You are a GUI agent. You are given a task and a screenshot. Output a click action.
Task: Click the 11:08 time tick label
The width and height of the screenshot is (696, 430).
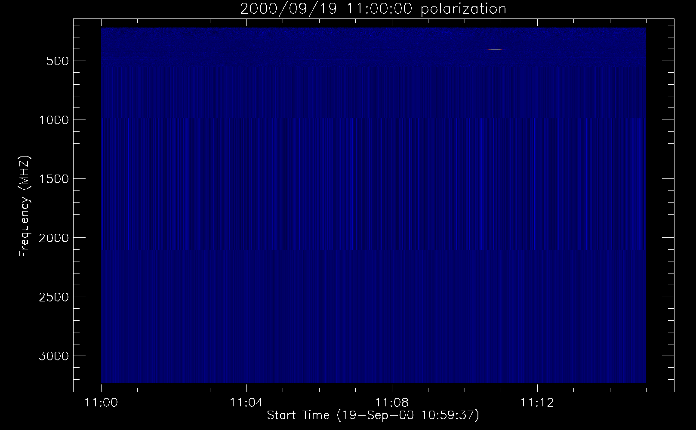392,403
